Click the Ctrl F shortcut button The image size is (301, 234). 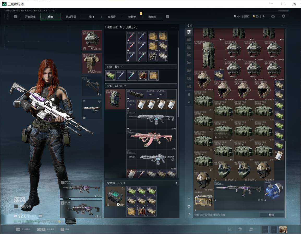[x=46, y=229]
